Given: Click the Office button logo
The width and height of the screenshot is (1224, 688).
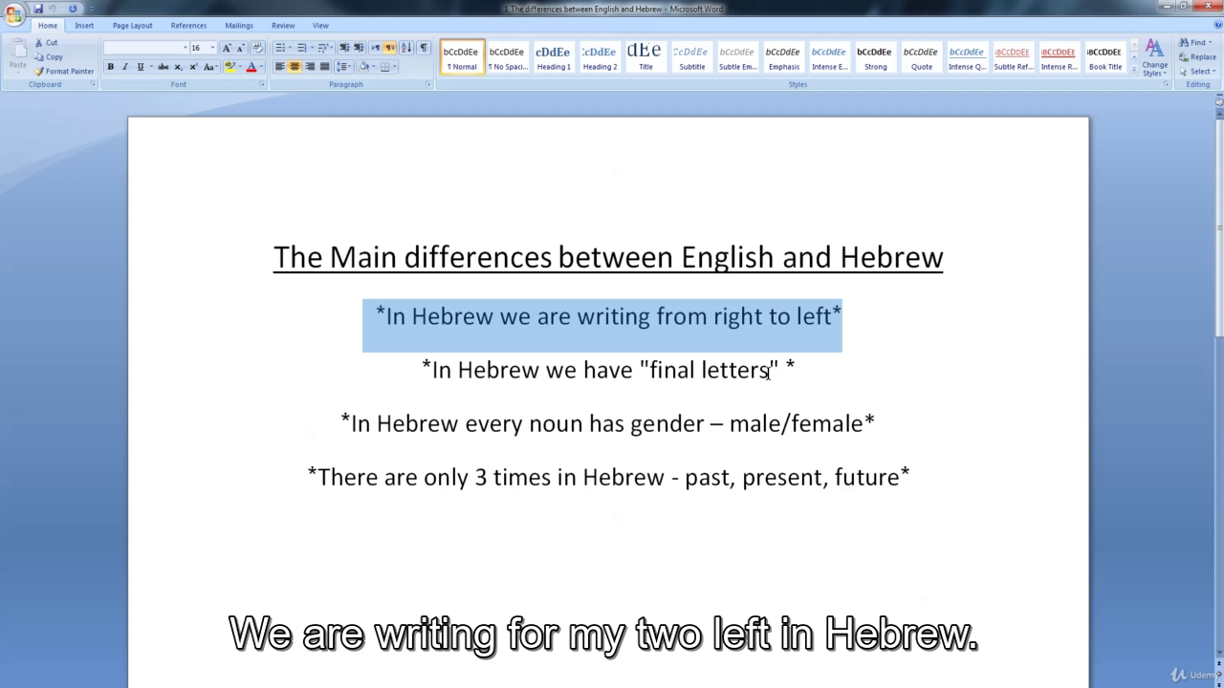Looking at the screenshot, I should (x=13, y=13).
